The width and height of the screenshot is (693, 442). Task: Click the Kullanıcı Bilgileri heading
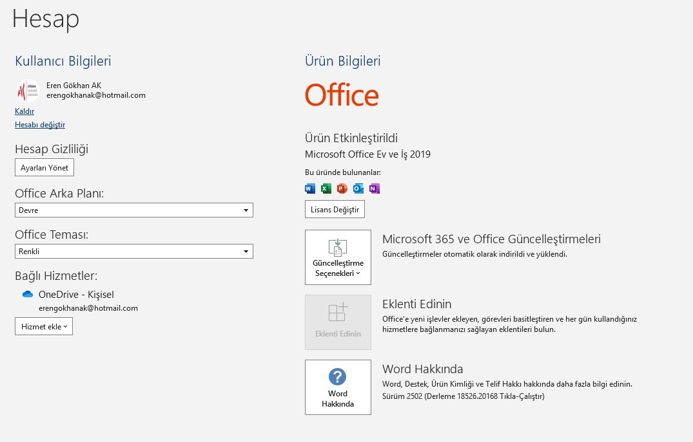coord(63,61)
